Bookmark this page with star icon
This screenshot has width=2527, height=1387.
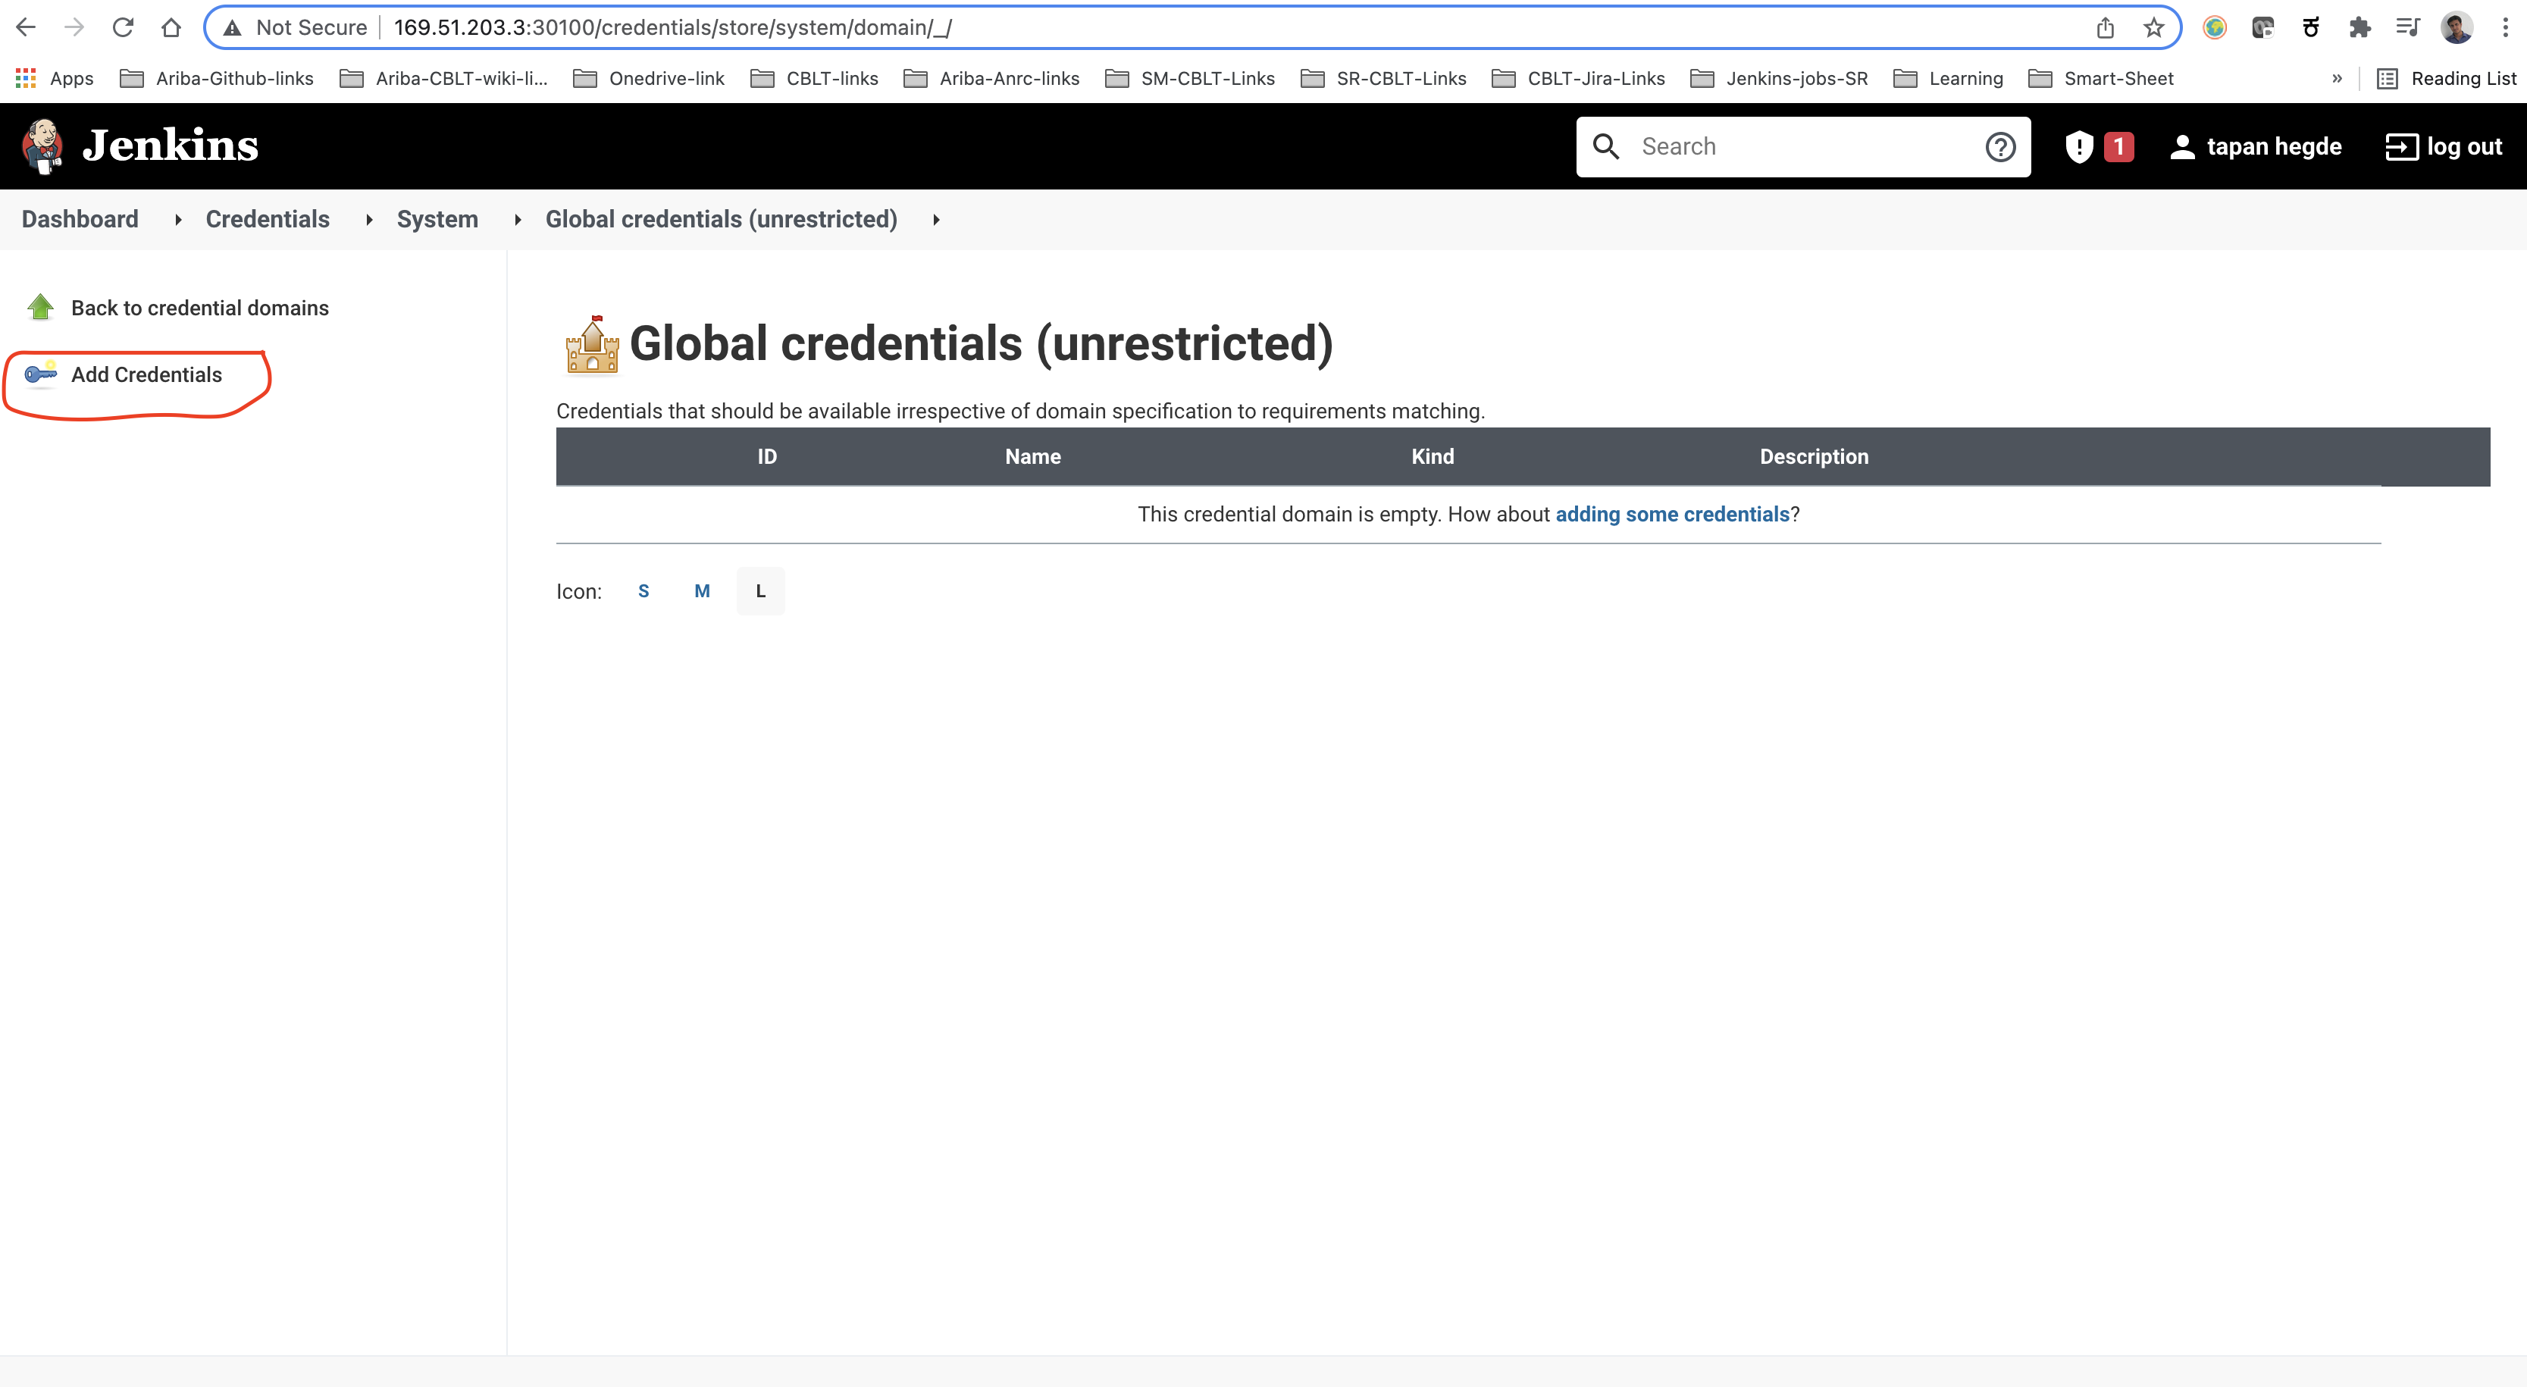coord(2153,27)
